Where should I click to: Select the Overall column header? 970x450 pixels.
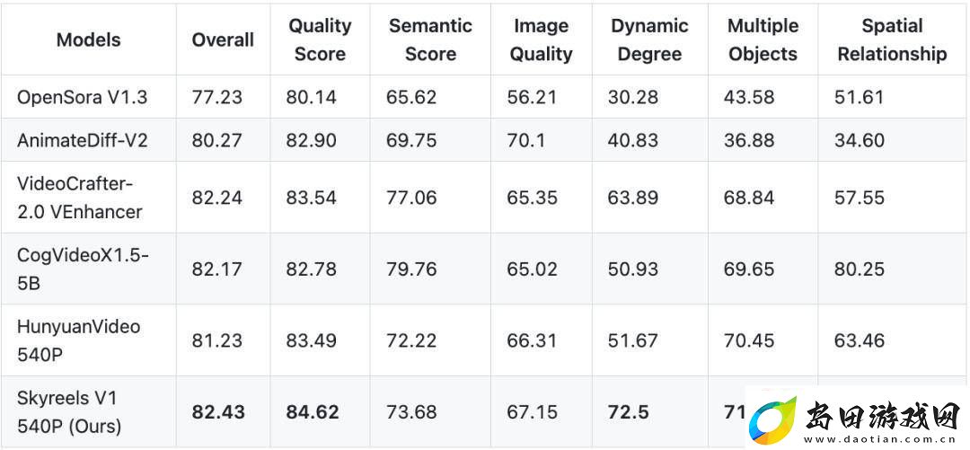(223, 40)
